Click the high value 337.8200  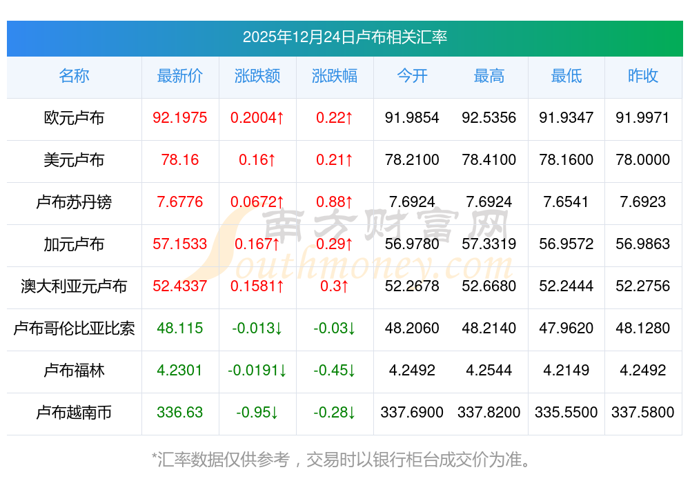489,413
